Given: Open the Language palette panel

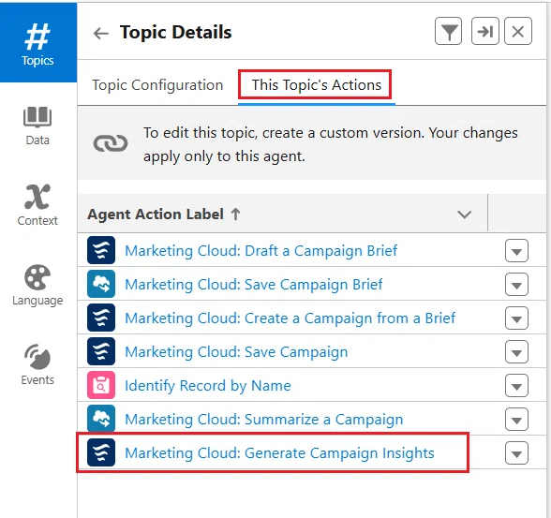Looking at the screenshot, I should coord(37,285).
